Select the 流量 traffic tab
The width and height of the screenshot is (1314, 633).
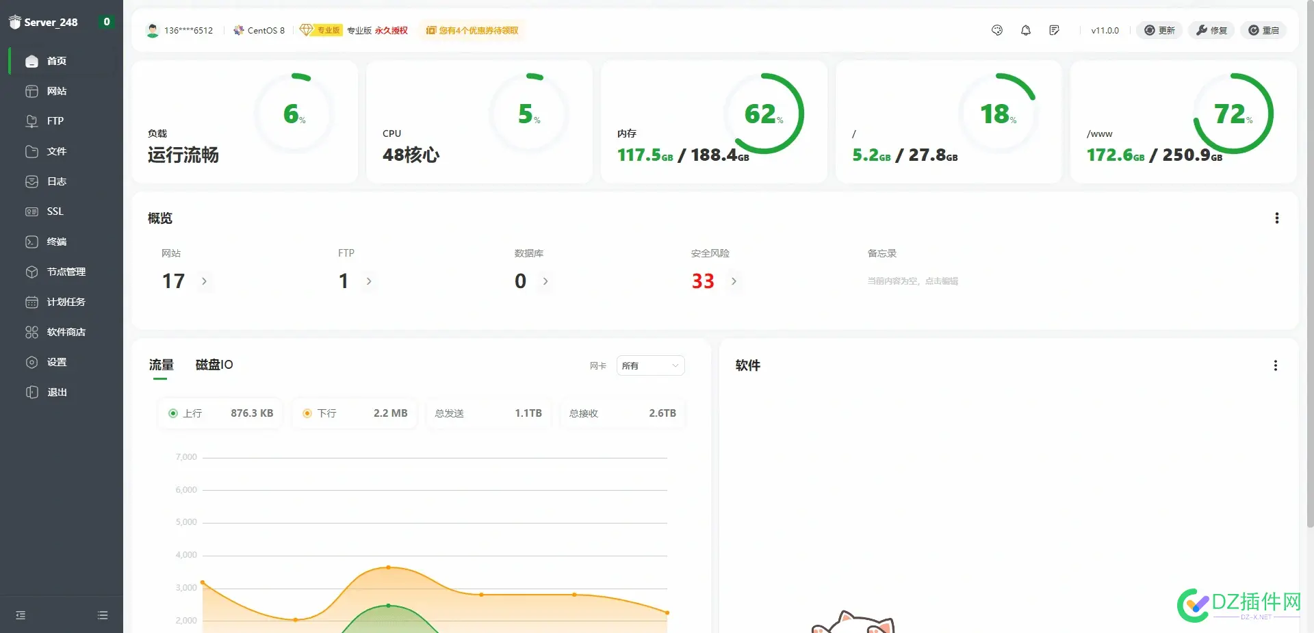coord(162,365)
